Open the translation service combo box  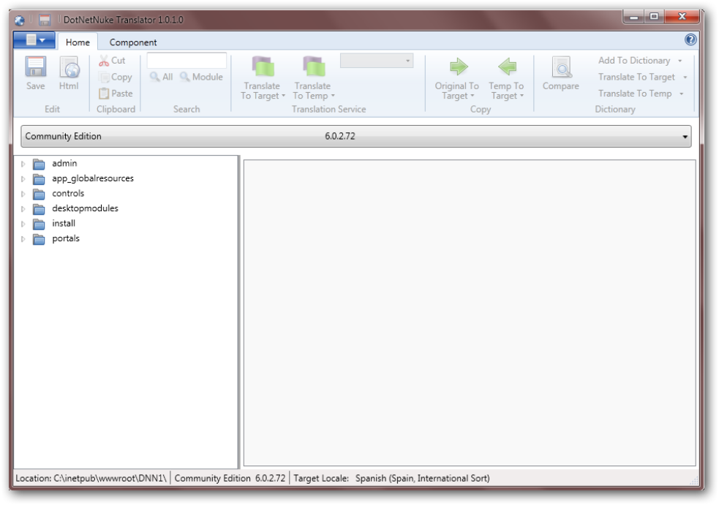(x=377, y=61)
